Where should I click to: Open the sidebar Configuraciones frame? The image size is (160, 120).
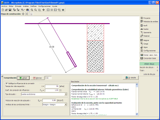pyautogui.click(x=149, y=51)
